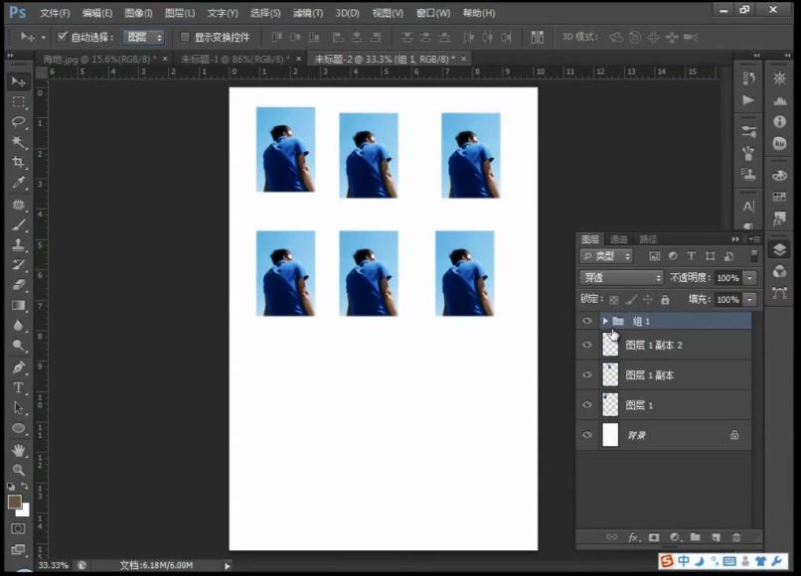Open the 不透明度 slider arrow

click(750, 278)
